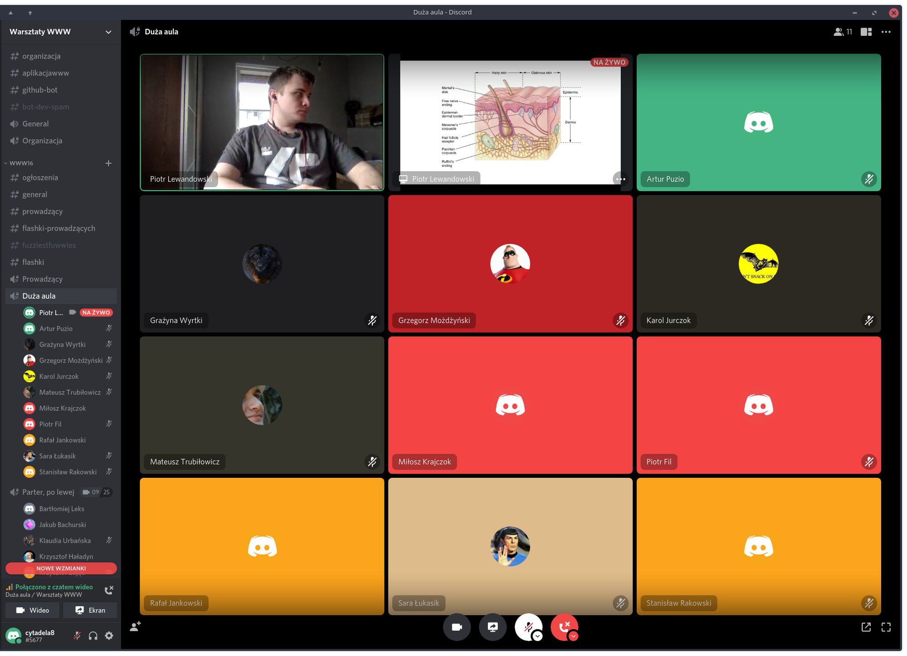Open the aplikacjawww channel
The width and height of the screenshot is (907, 656).
pos(61,73)
